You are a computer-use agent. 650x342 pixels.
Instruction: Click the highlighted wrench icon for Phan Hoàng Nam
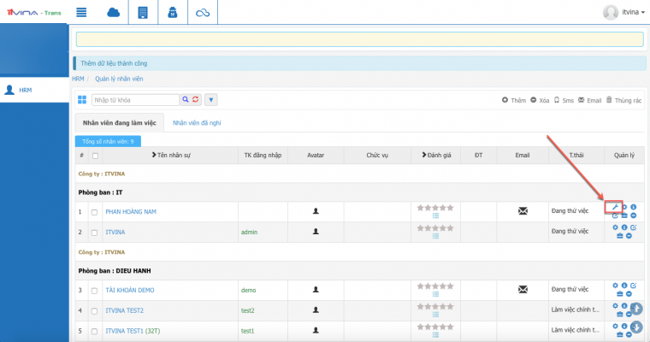[614, 206]
